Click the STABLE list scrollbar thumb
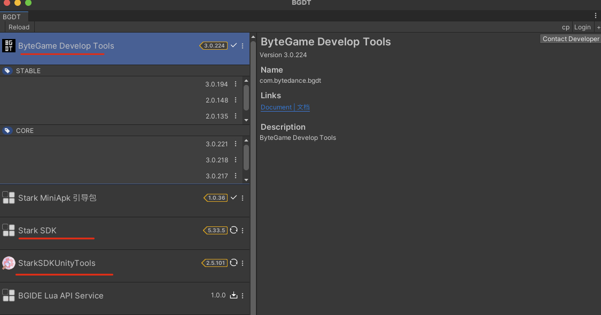 (246, 98)
